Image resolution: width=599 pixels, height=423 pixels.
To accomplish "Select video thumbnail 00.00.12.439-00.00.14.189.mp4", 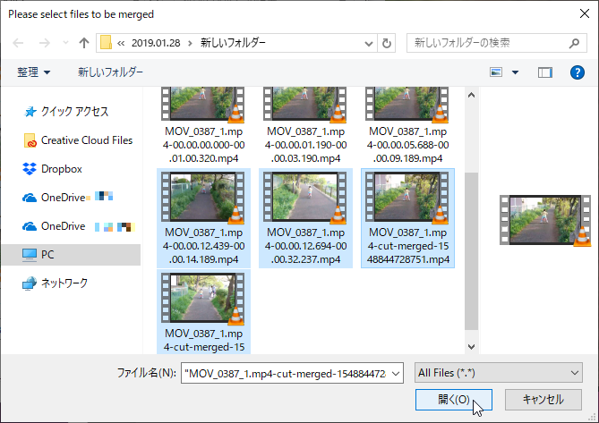I will (x=203, y=197).
